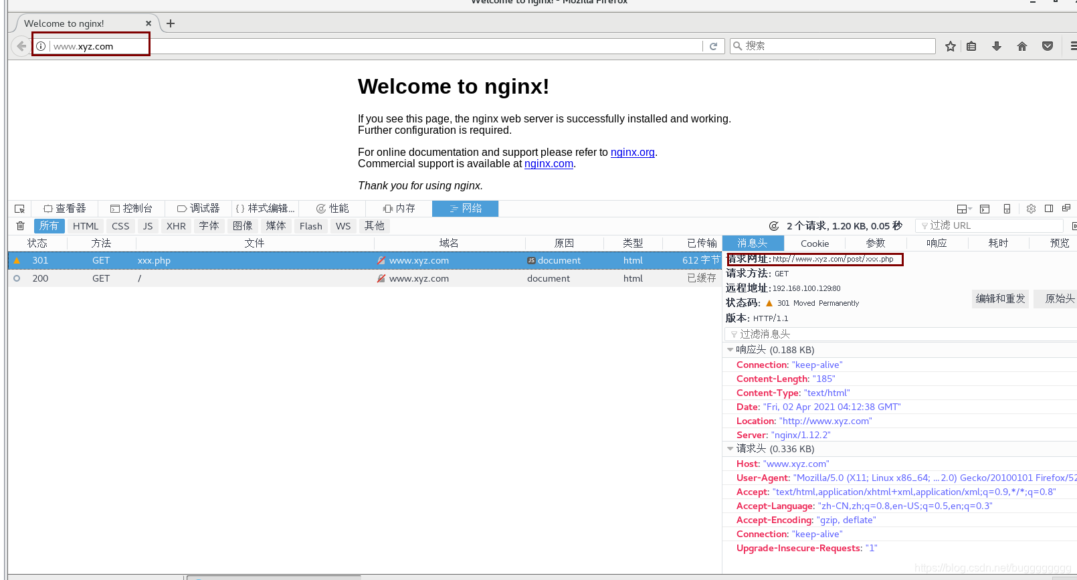Sort by the 状态 status column header
1077x580 pixels.
37,244
